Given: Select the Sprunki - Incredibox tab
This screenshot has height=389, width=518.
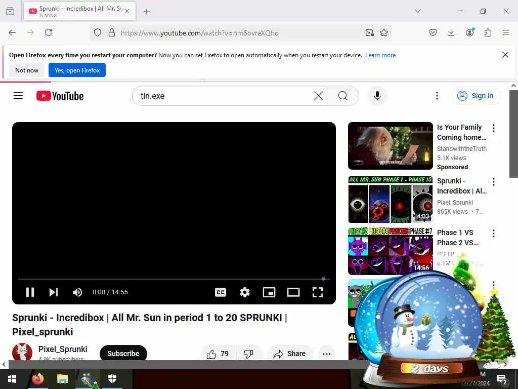Looking at the screenshot, I should tap(79, 11).
